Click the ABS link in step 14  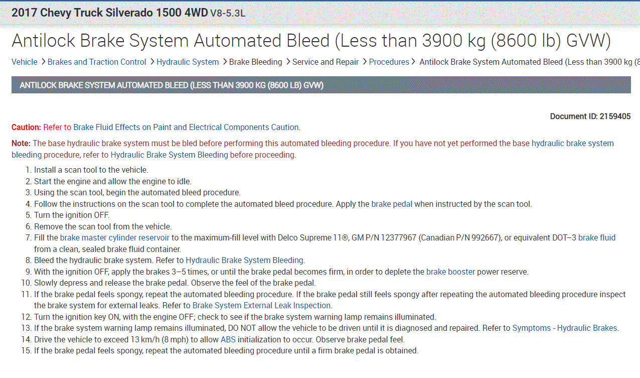click(228, 339)
